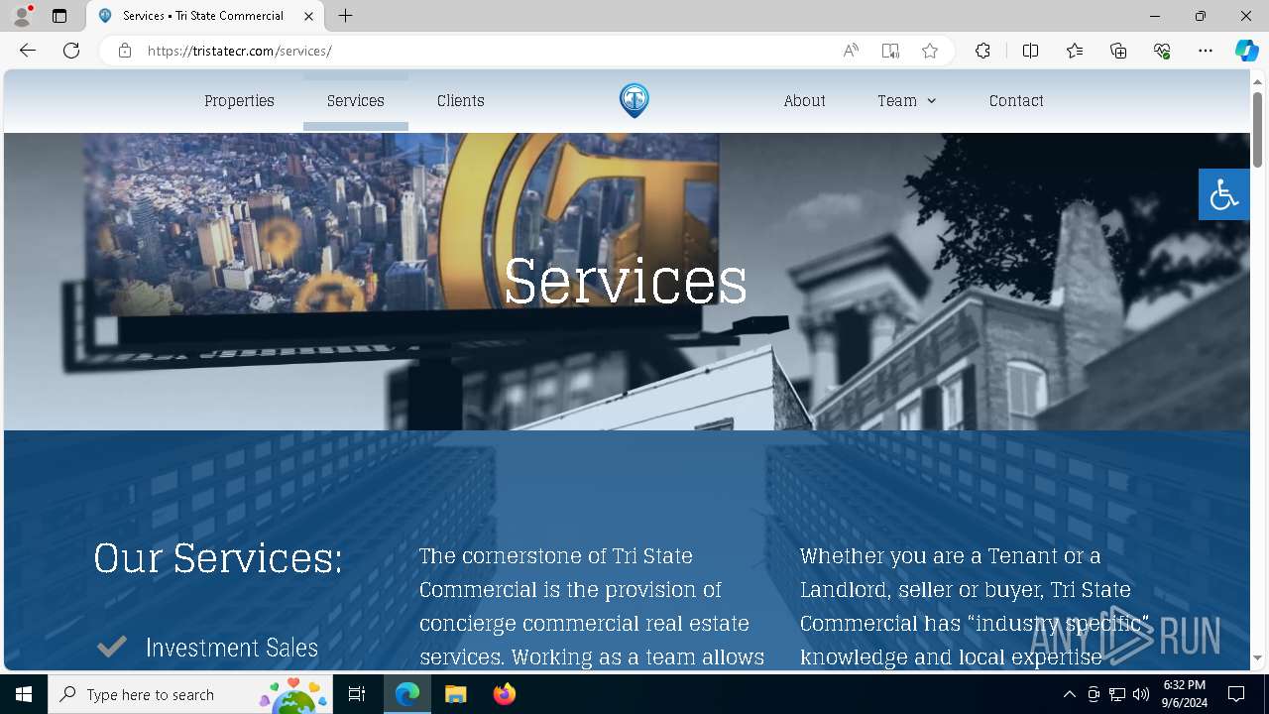View site information lock icon
This screenshot has height=714, width=1269.
tap(125, 51)
